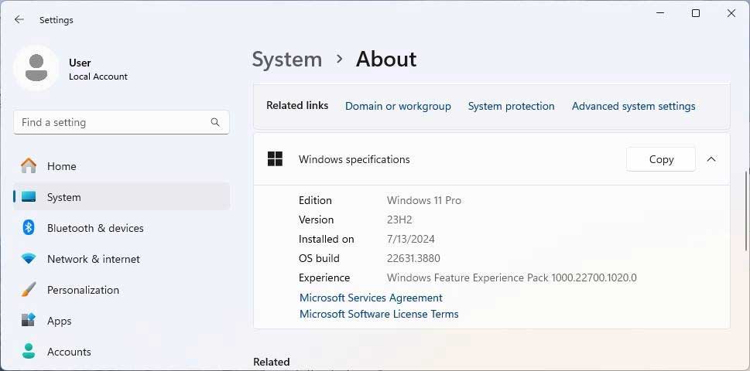Click the search magnifier icon
The width and height of the screenshot is (750, 371).
click(215, 122)
